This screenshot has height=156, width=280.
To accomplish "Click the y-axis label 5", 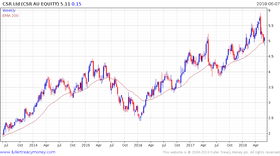I will [x=269, y=41].
